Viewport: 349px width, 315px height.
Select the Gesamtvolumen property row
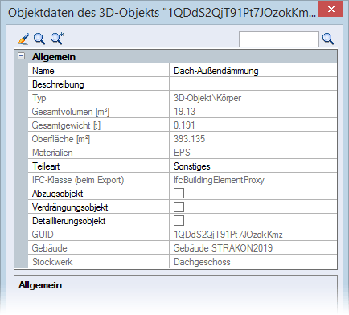pyautogui.click(x=183, y=112)
